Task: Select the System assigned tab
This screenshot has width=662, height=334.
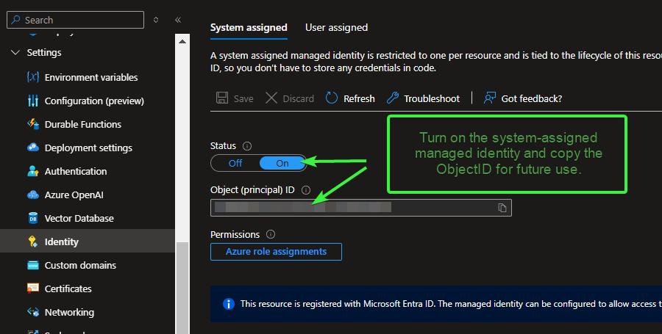Action: (x=249, y=27)
